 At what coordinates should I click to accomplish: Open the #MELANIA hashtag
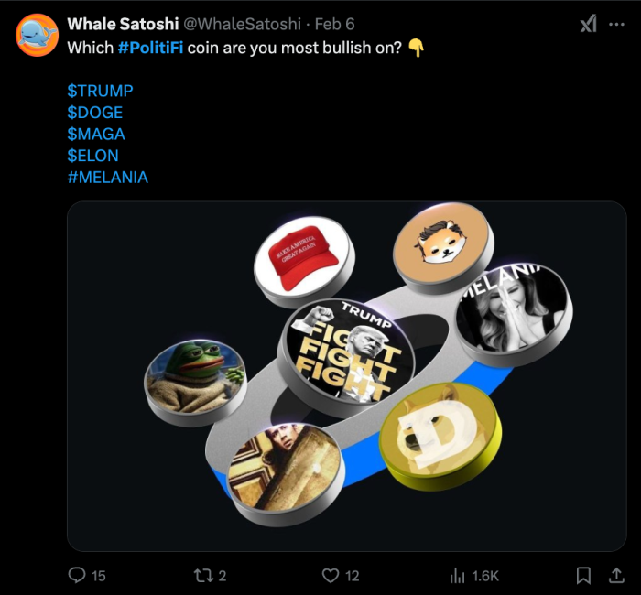(x=107, y=177)
